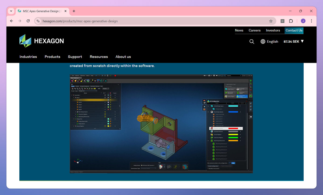Click the Non-Design Space optimization tool
This screenshot has width=323, height=195.
(x=242, y=89)
